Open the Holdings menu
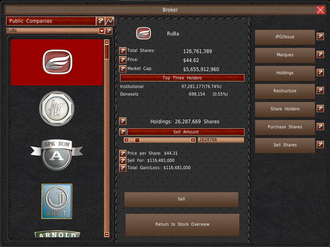The height and width of the screenshot is (247, 330). [285, 73]
